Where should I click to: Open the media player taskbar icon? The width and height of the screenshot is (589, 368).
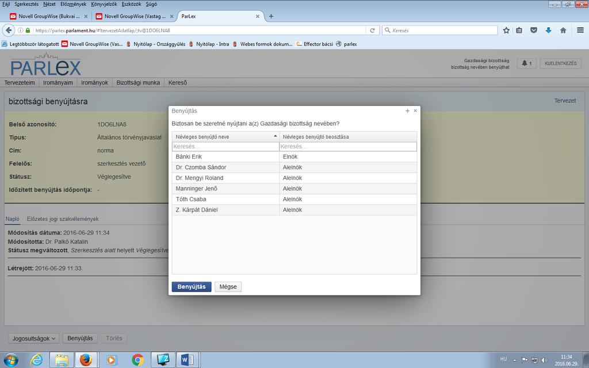tap(111, 360)
